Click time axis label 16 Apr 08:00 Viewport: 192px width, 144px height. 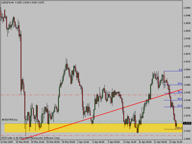point(145,142)
